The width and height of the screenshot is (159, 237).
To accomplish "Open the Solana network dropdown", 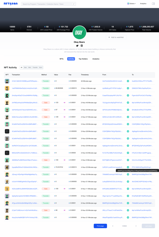I will [131, 4].
